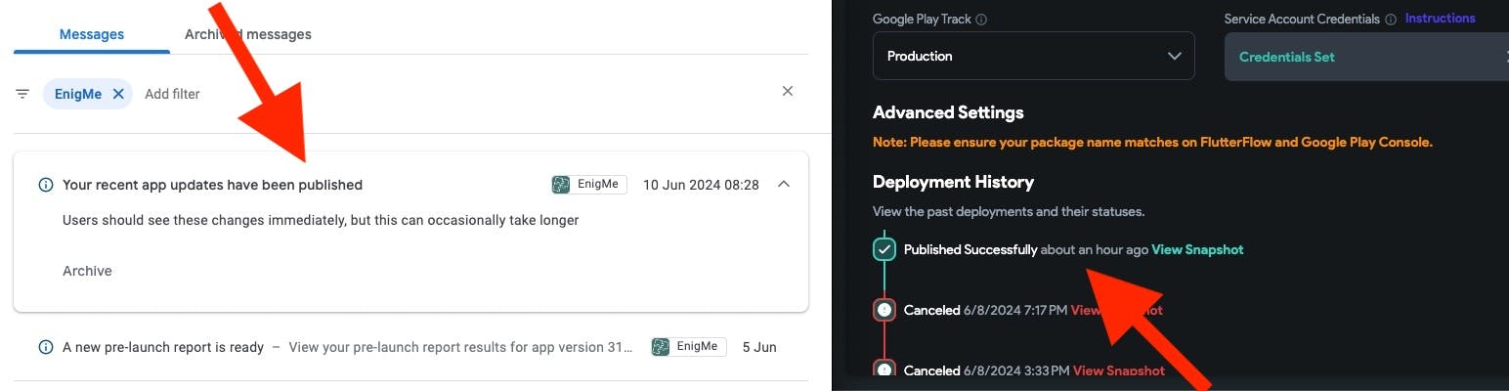Viewport: 1509px width, 391px height.
Task: Click Canceled status icon for 7:17 PM deployment
Action: pos(884,310)
